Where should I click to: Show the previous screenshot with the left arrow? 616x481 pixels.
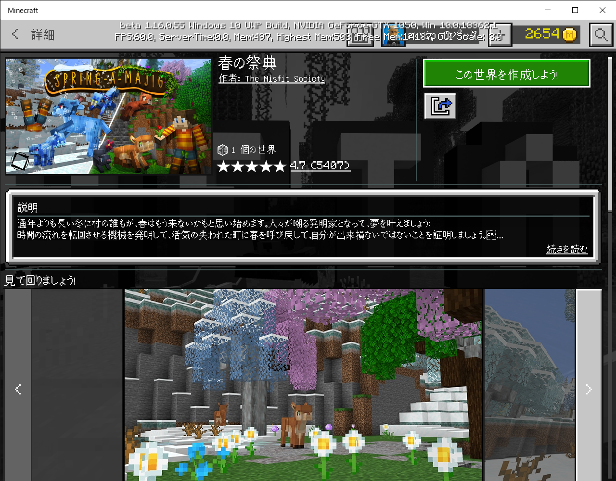[x=18, y=389]
